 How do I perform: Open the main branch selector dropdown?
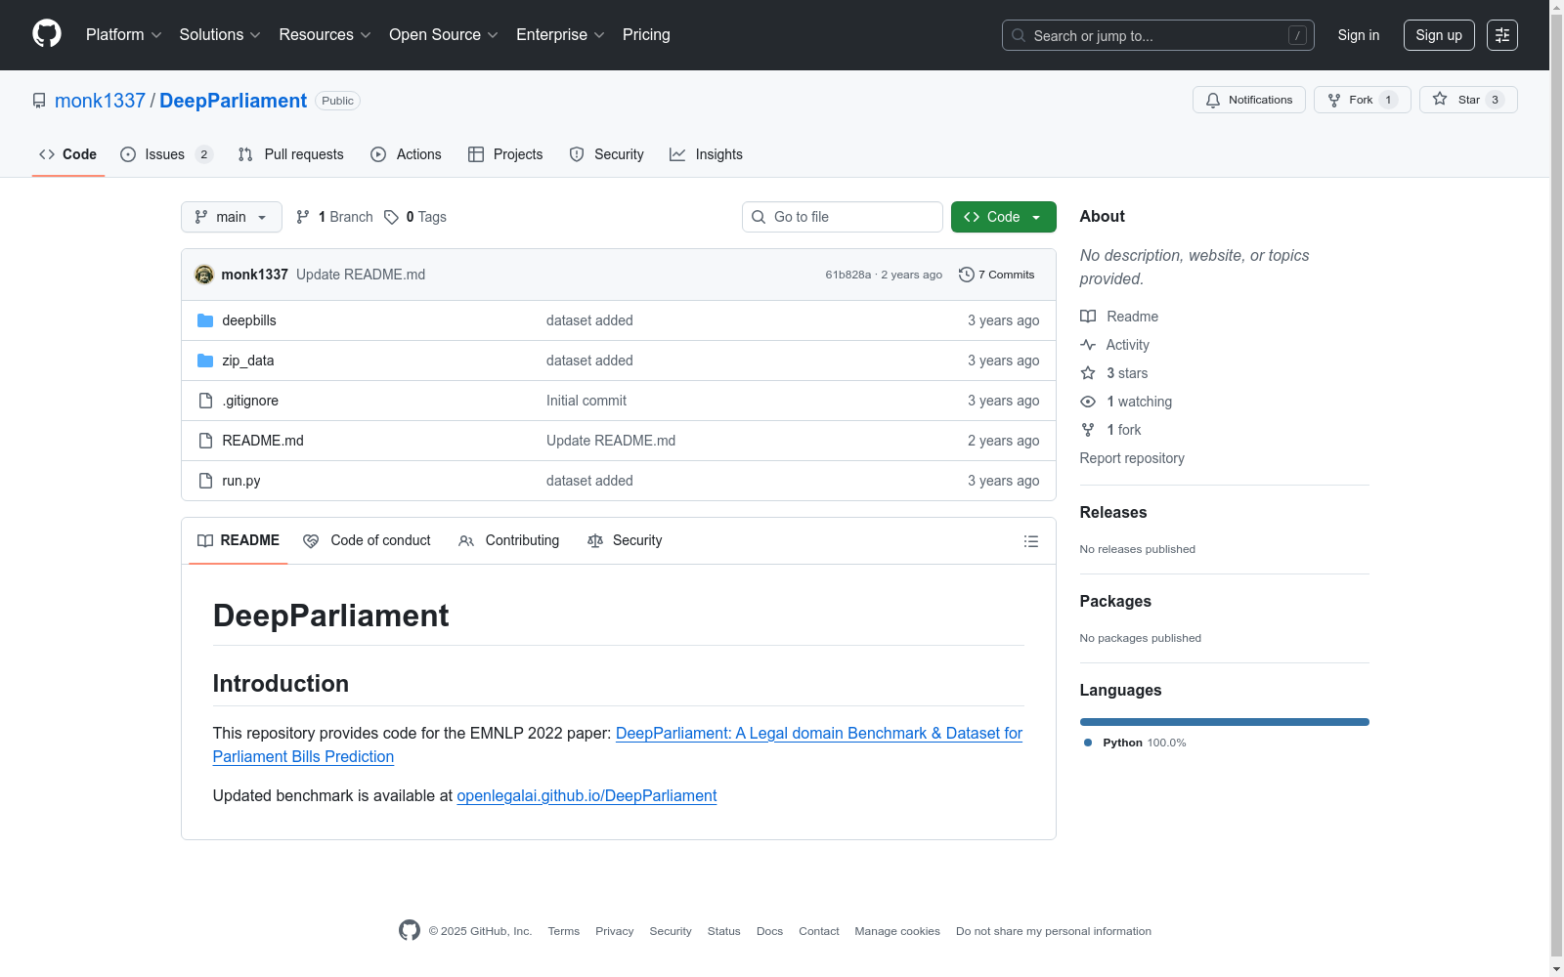(x=232, y=217)
